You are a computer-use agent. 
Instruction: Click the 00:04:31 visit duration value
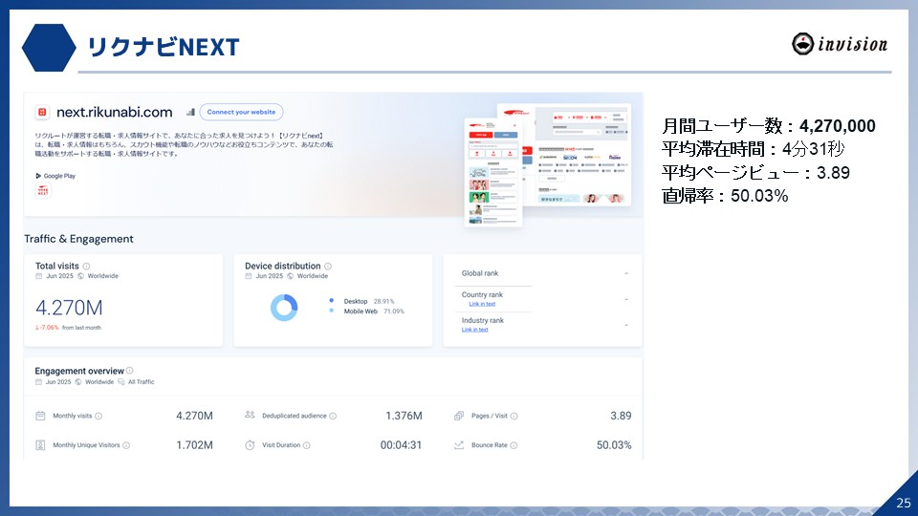pos(401,445)
